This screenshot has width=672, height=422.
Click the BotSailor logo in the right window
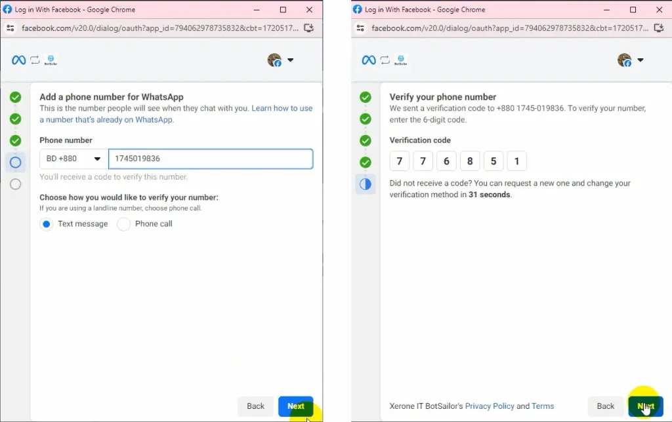click(401, 60)
